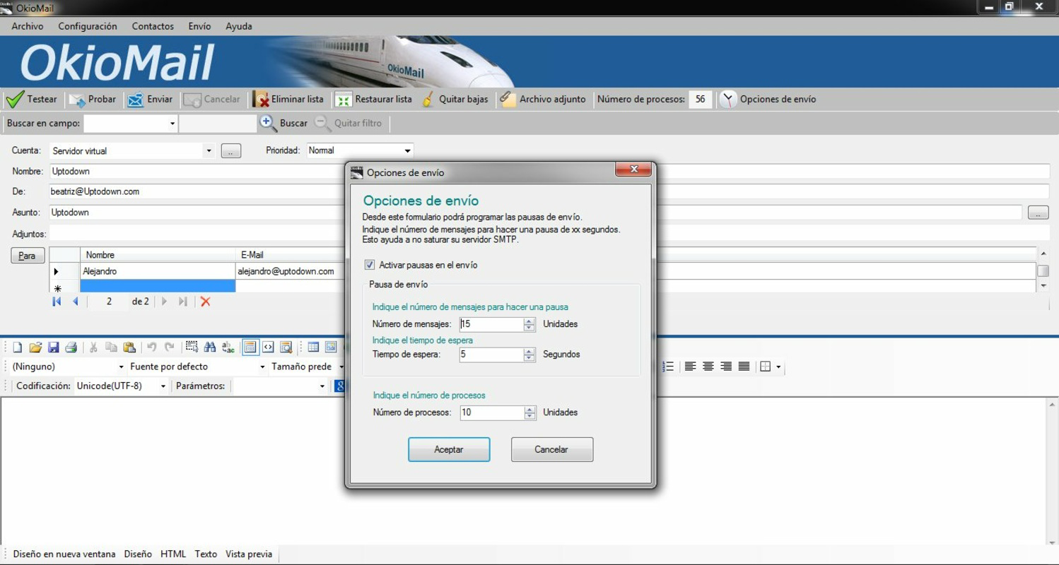Image resolution: width=1059 pixels, height=565 pixels.
Task: Open the Buscar en campo dropdown
Action: click(x=172, y=124)
